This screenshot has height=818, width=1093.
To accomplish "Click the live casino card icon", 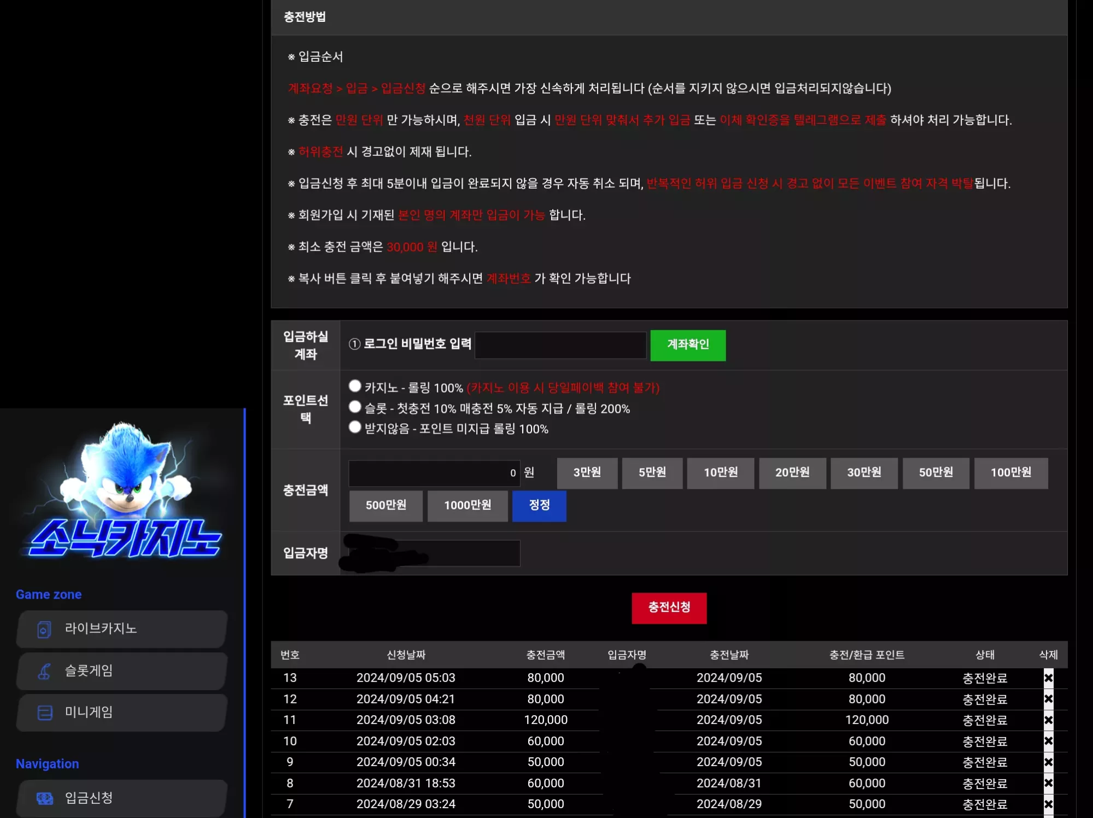I will [x=44, y=629].
